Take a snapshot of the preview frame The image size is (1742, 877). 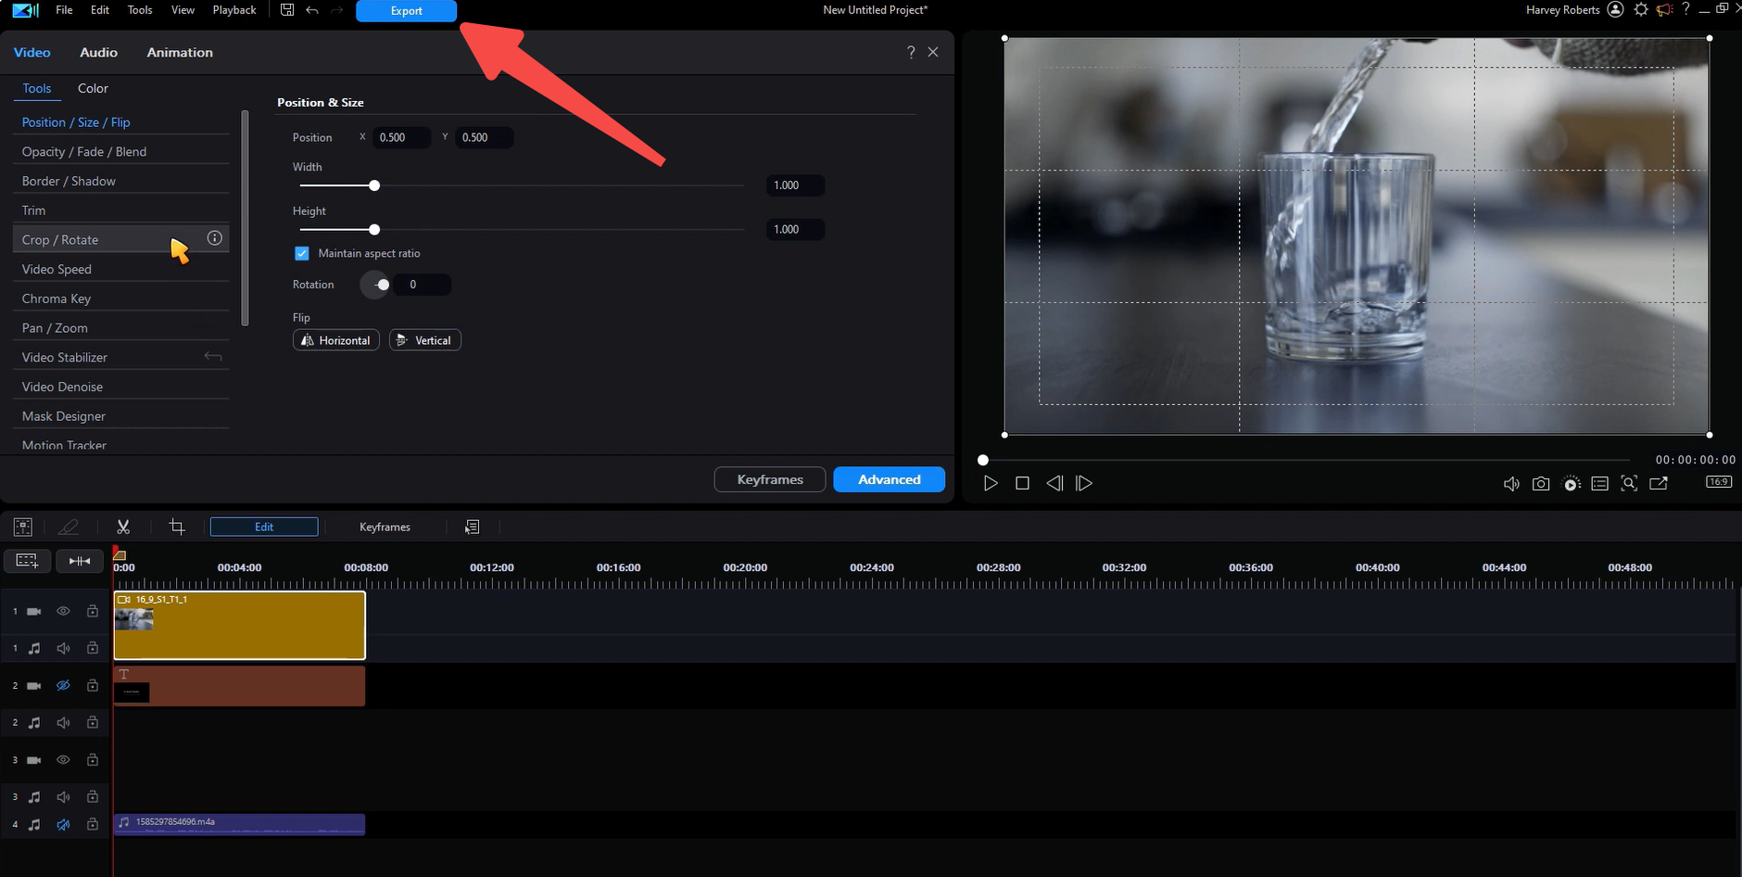[x=1540, y=482]
